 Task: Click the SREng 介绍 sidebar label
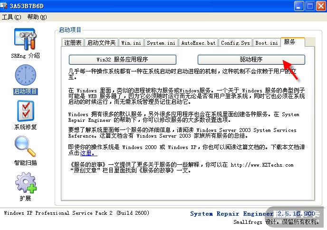point(25,56)
